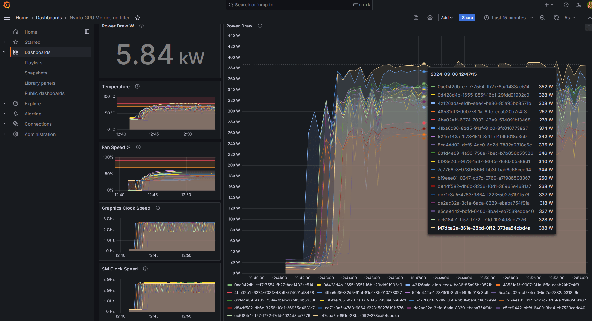Open Library panels in the sidebar
This screenshot has width=592, height=321.
pos(40,83)
